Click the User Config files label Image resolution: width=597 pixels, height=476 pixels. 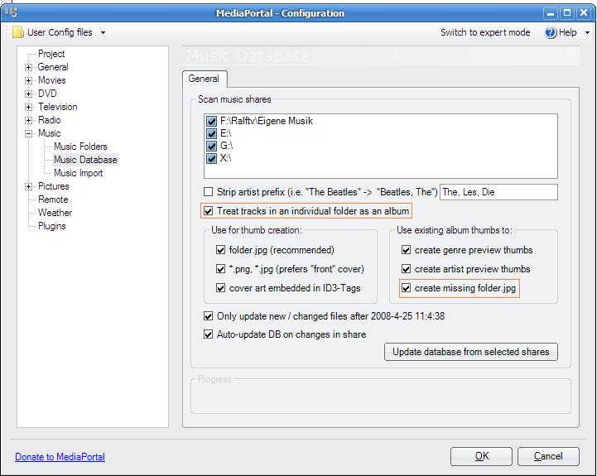(60, 32)
